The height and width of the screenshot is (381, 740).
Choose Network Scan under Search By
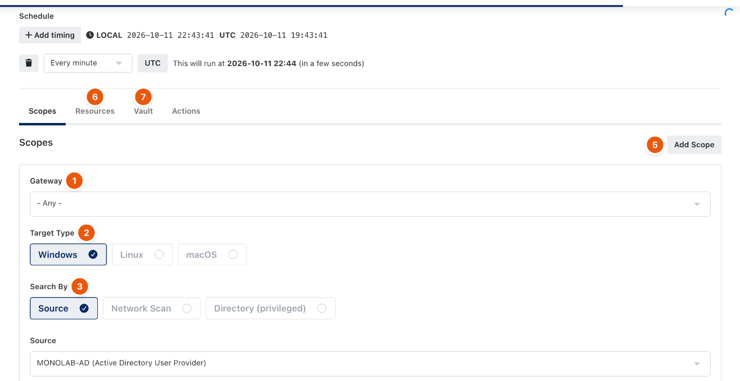pyautogui.click(x=152, y=309)
